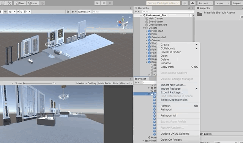Click the plus icon in the Hierarchy panel

[x=136, y=12]
